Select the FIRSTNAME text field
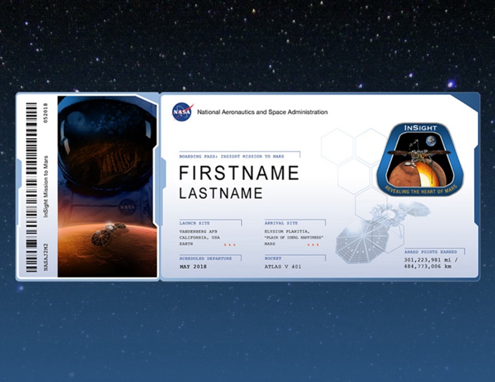Screen dimensions: 495x382 tap(239, 173)
